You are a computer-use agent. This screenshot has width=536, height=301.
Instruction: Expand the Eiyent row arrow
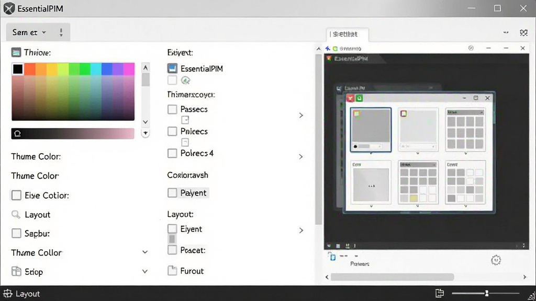coord(301,230)
